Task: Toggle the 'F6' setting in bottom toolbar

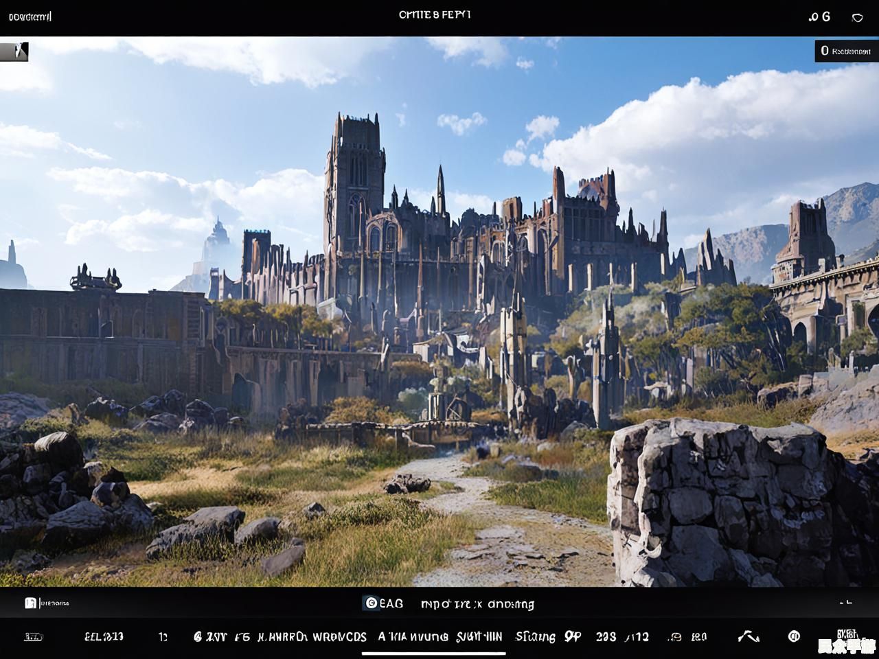Action: coord(242,637)
